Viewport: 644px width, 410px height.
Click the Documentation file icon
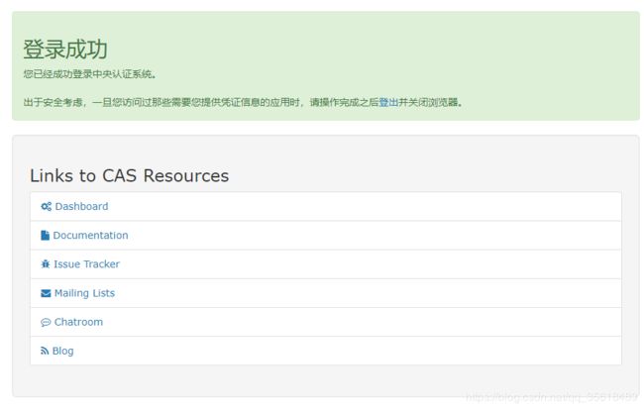tap(46, 235)
